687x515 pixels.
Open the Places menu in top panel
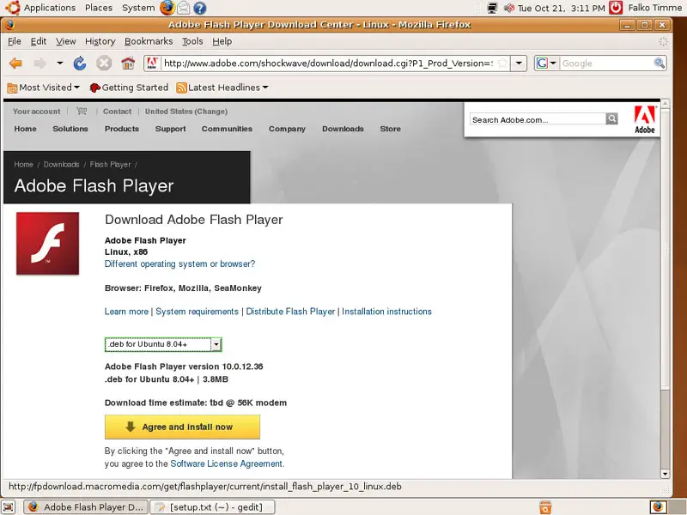coord(99,8)
